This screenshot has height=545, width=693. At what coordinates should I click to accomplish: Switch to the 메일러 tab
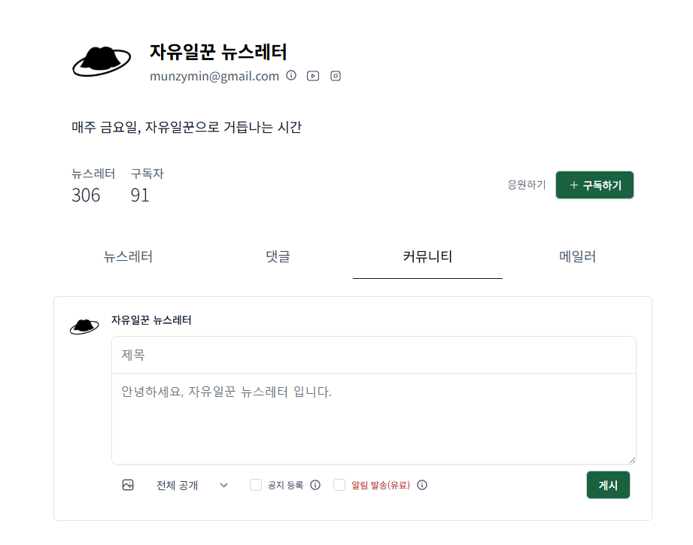pyautogui.click(x=577, y=256)
